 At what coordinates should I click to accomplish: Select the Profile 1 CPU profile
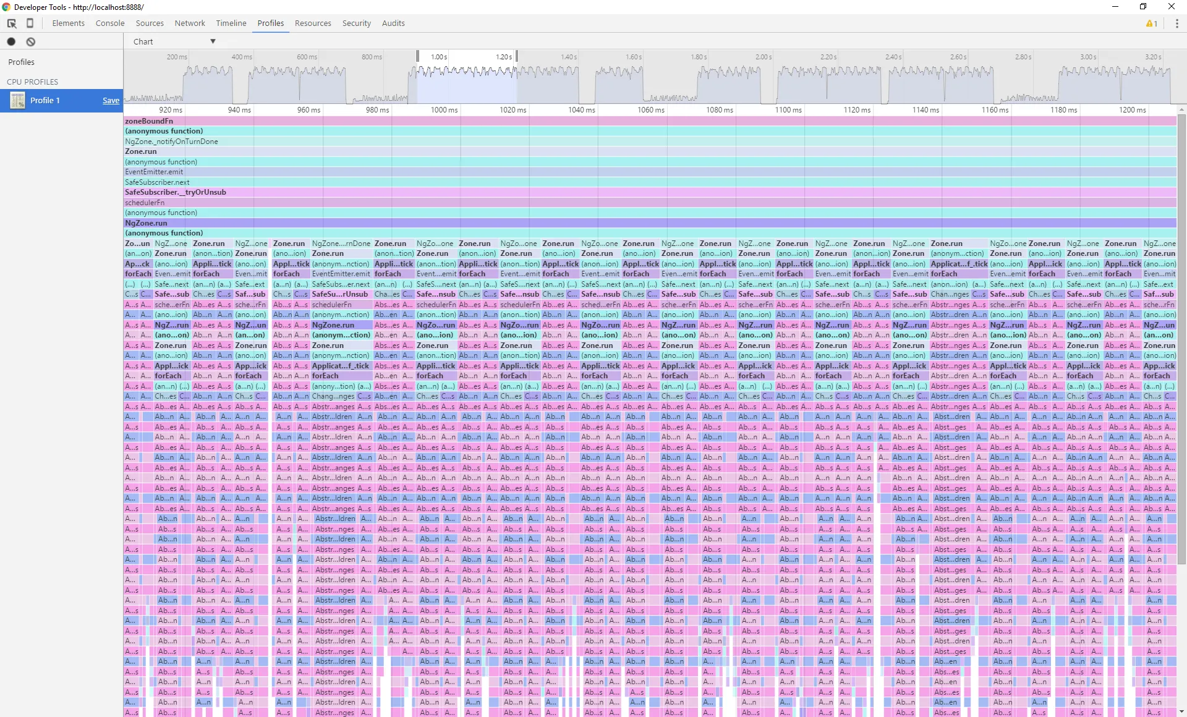[45, 100]
